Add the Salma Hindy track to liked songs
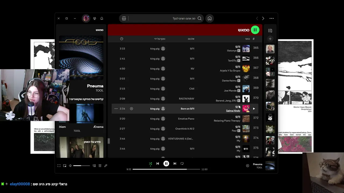The height and width of the screenshot is (193, 344). [x=131, y=109]
